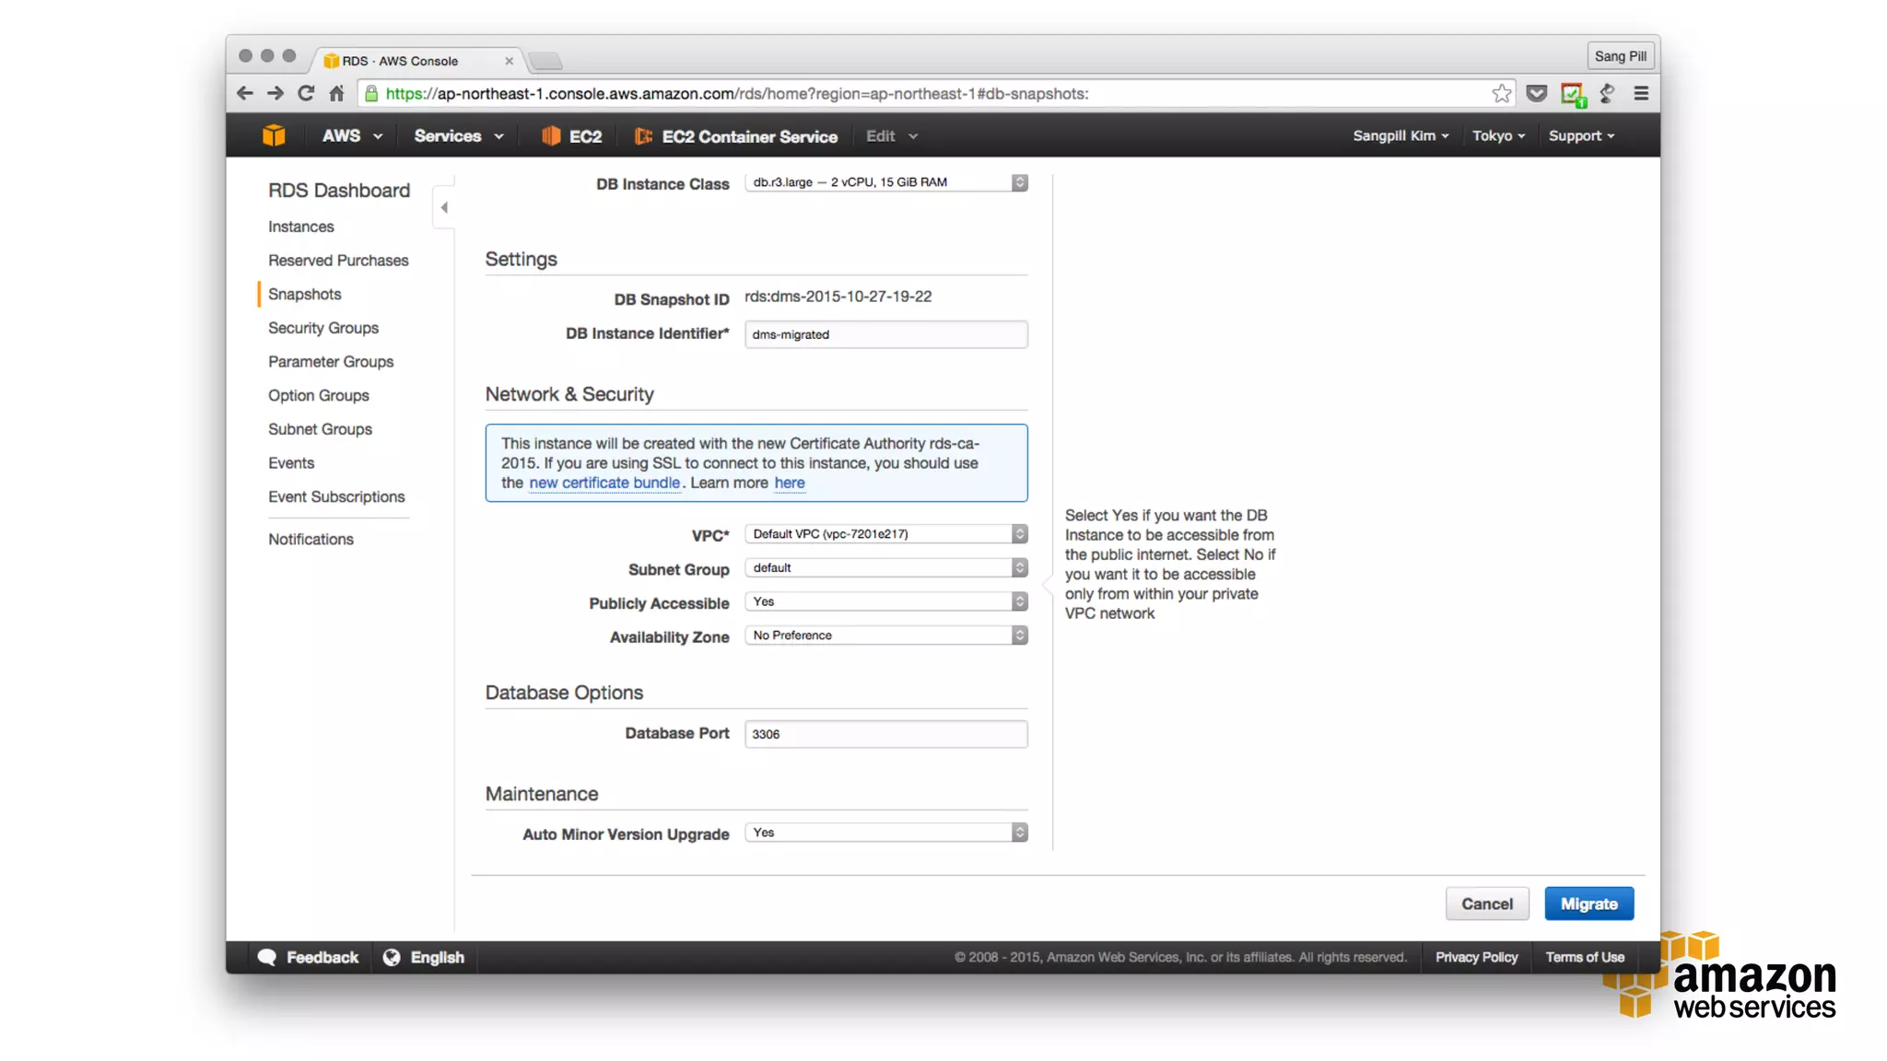The width and height of the screenshot is (1887, 1061).
Task: Open the Availability Zone dropdown
Action: 885,635
